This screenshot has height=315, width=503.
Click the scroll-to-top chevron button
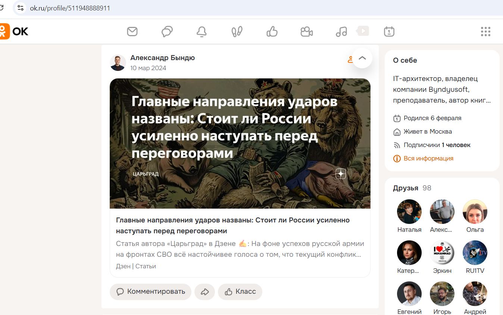362,58
